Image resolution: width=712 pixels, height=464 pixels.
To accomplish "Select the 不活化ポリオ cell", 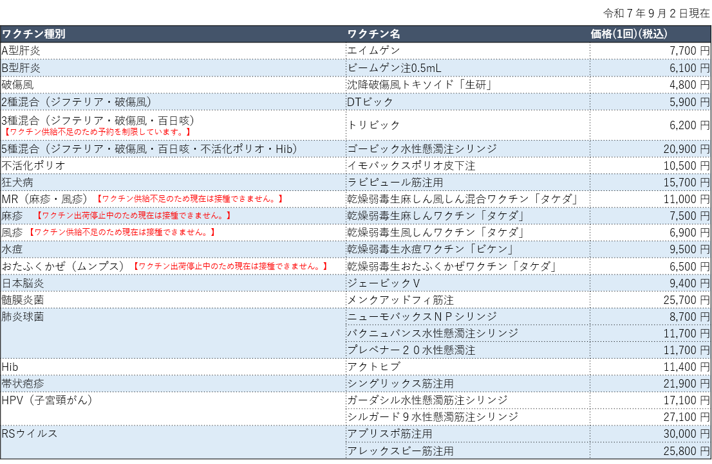I will [173, 166].
